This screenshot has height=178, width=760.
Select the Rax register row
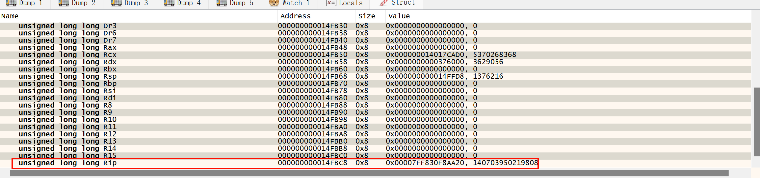375,48
